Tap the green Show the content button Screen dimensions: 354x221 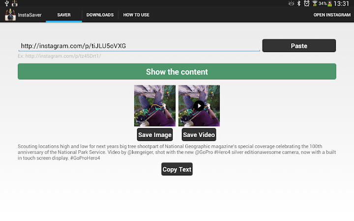pos(177,72)
